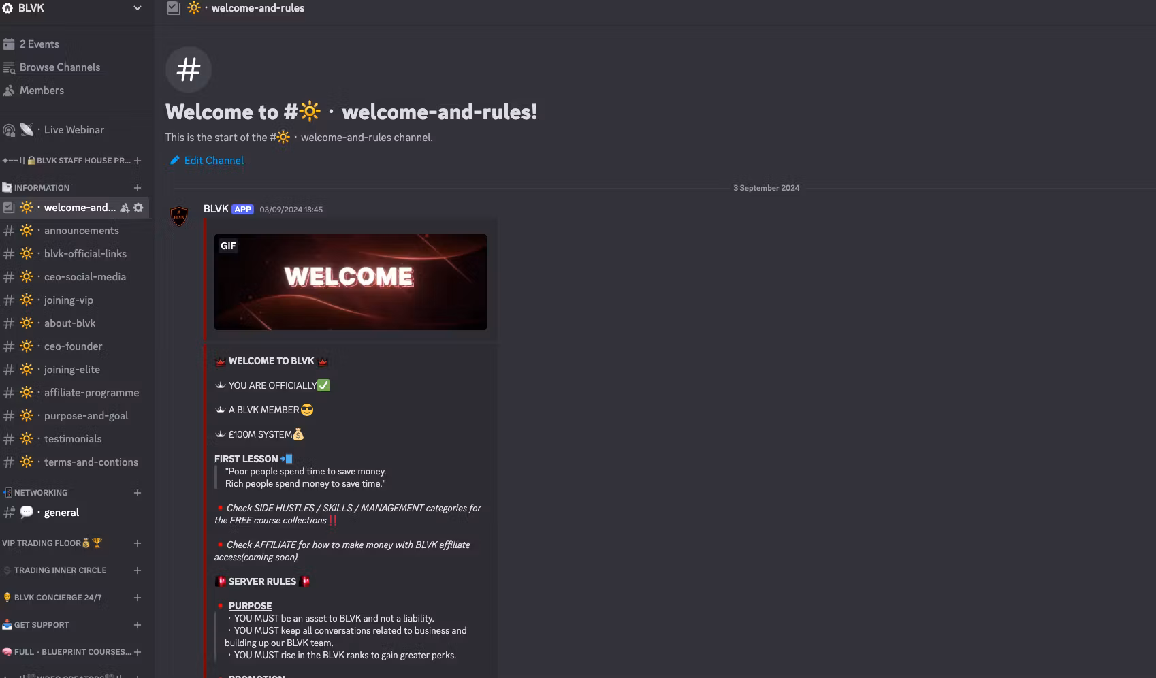
Task: Click plus beside BLVK CONCIERGE 24/7
Action: click(x=138, y=598)
